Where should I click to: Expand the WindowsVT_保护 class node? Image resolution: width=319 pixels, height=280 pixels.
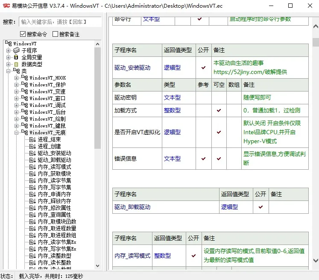coord(16,85)
